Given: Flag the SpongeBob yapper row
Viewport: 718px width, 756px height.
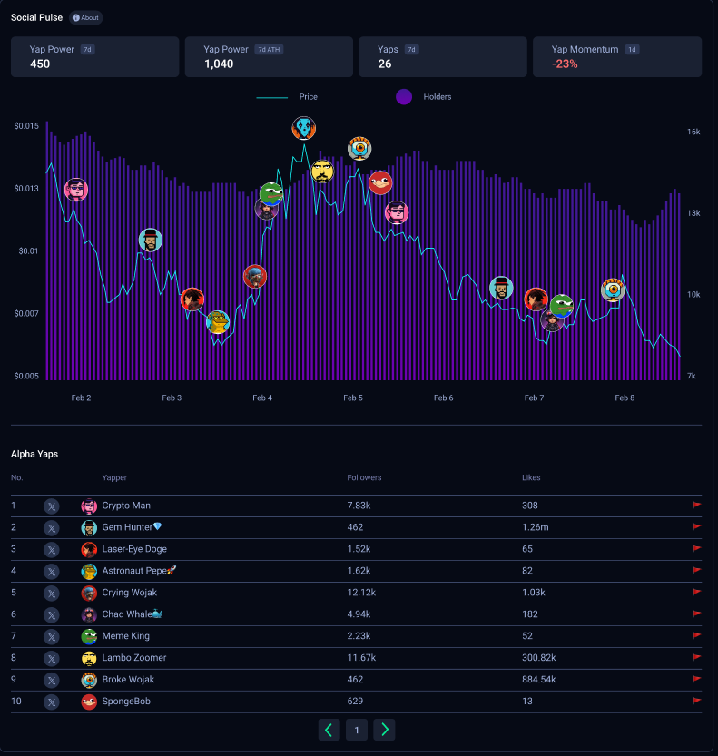Looking at the screenshot, I should [697, 702].
